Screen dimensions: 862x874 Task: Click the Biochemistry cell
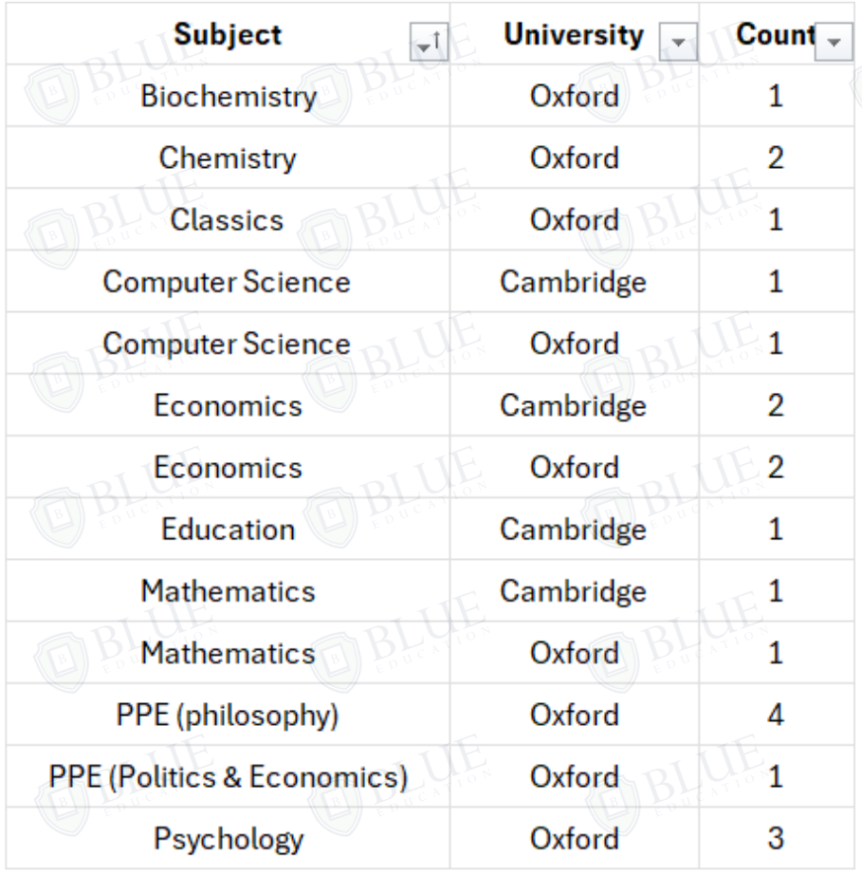pyautogui.click(x=228, y=96)
